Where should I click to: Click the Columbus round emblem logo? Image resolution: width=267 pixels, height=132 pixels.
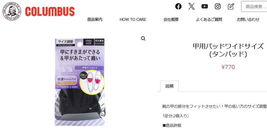(x=12, y=11)
